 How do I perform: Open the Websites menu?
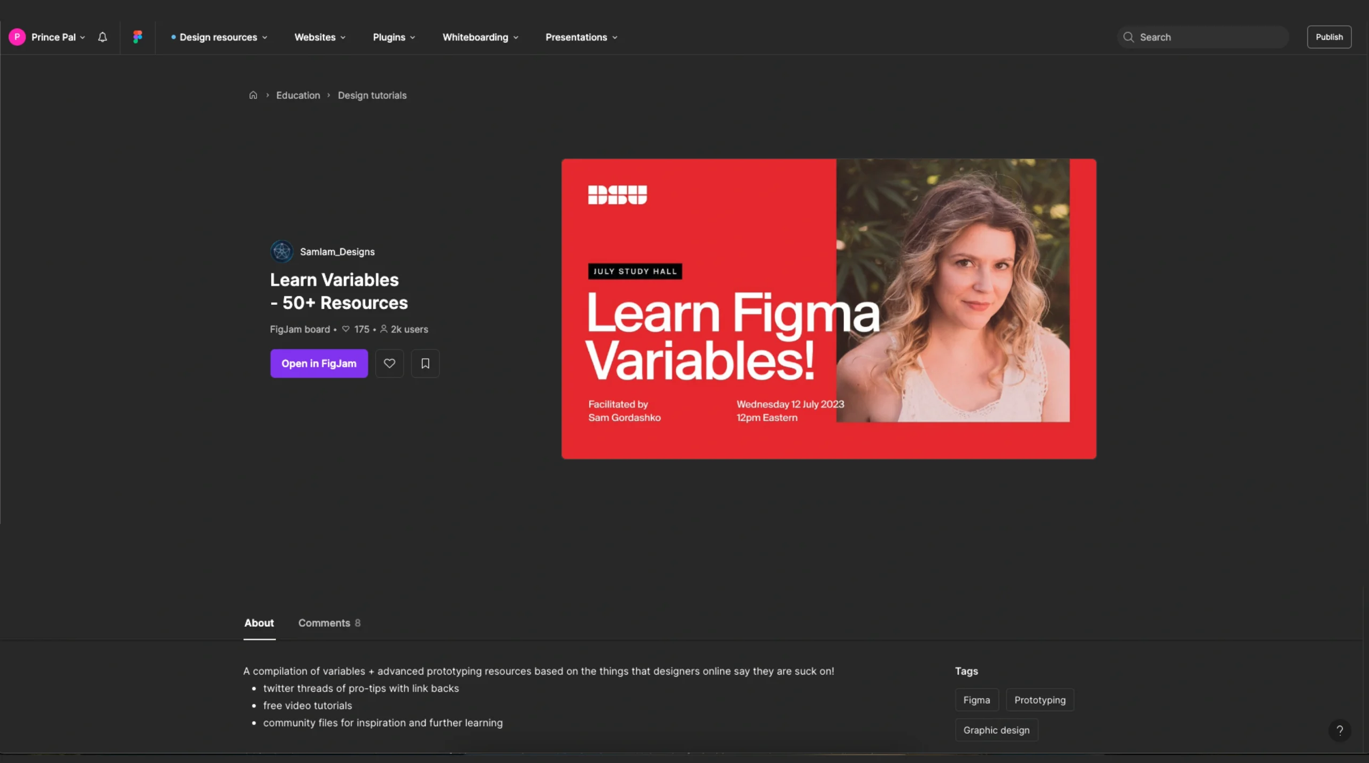[x=320, y=37]
